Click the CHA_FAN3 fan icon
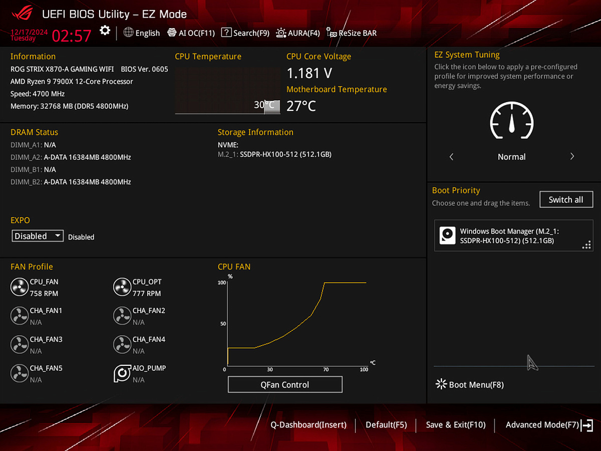This screenshot has height=451, width=601. pos(19,344)
